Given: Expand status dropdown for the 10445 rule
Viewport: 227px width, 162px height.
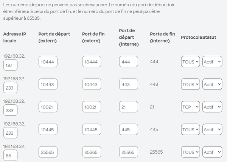Looking at the screenshot, I should [x=212, y=130].
